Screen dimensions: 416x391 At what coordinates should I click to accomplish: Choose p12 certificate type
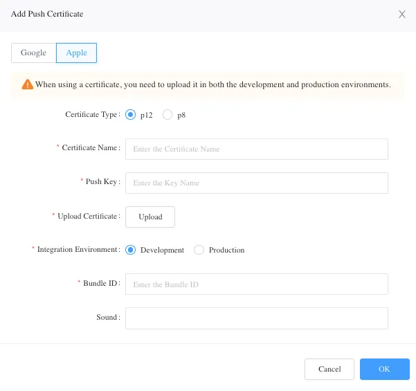(130, 115)
